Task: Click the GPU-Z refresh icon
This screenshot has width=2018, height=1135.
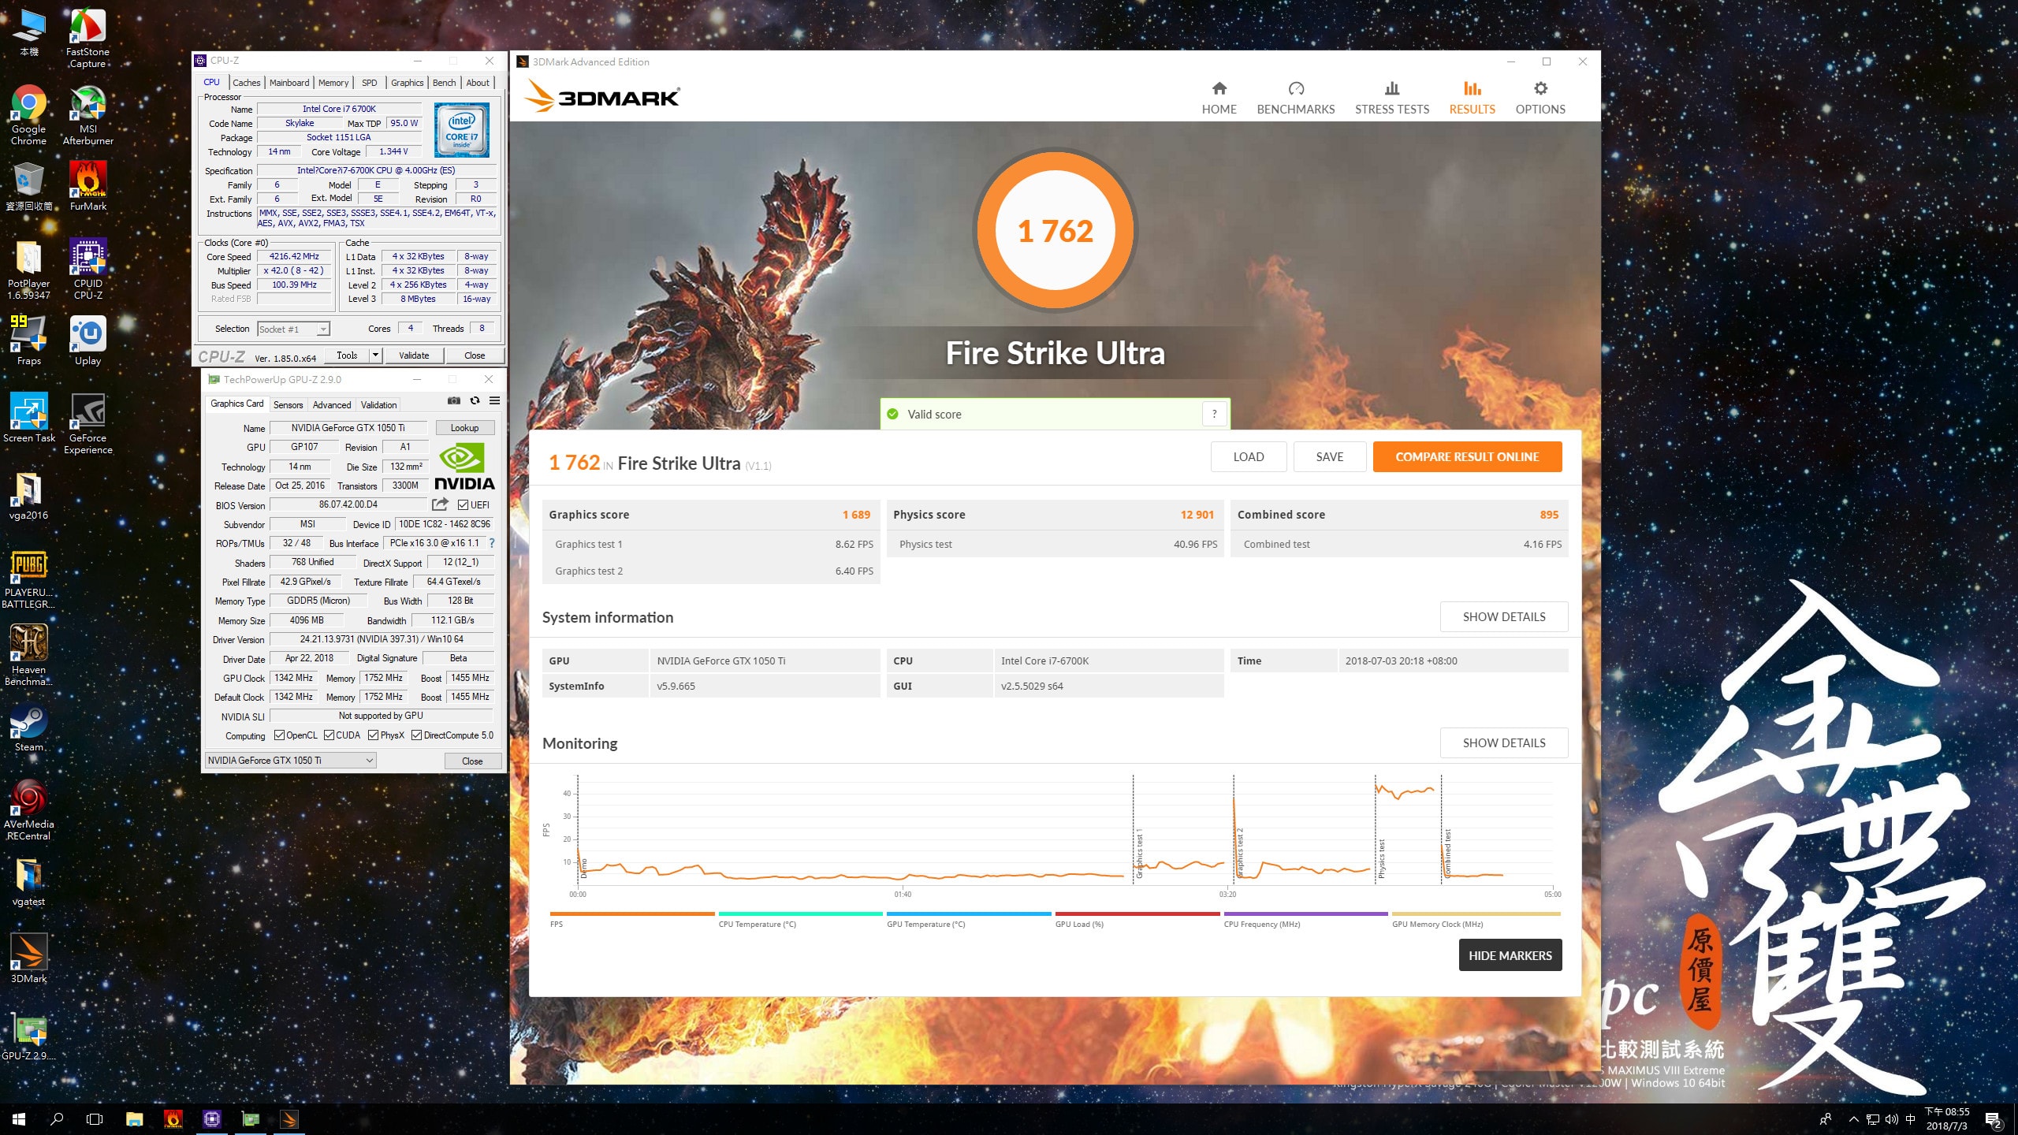Action: click(x=475, y=400)
